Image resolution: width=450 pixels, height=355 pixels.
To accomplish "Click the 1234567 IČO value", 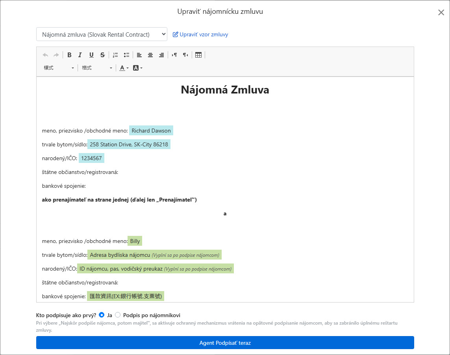I will (91, 158).
